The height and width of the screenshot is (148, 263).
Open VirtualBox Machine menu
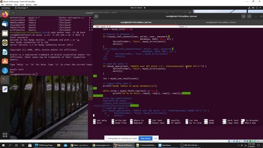9,5
